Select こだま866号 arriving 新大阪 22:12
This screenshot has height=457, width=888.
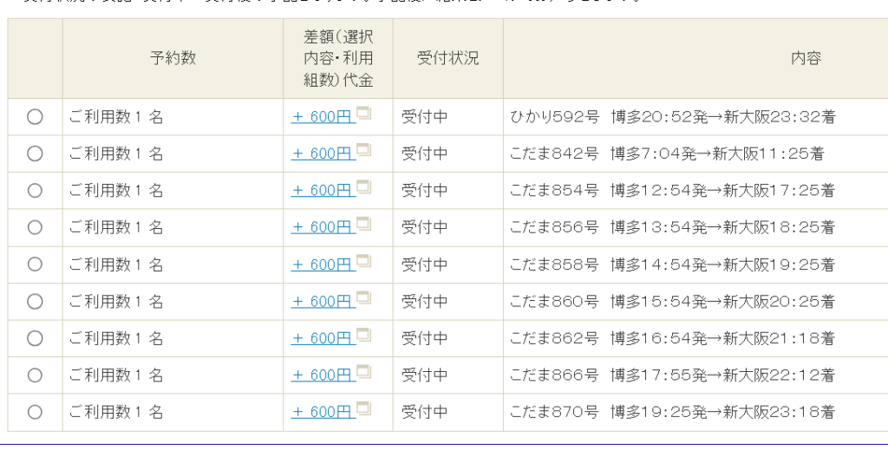(x=35, y=375)
